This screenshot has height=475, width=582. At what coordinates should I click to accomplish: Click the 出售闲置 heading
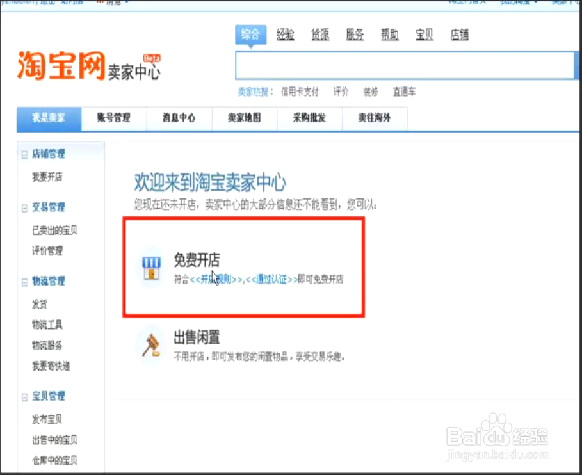[197, 337]
